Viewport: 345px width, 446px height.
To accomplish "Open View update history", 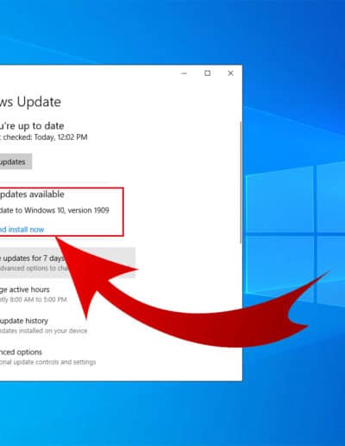I will coord(24,321).
